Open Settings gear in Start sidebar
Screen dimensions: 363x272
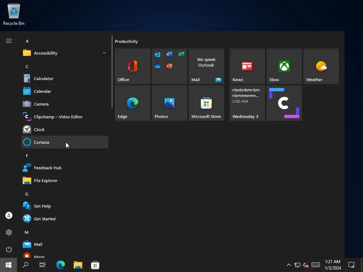click(9, 232)
